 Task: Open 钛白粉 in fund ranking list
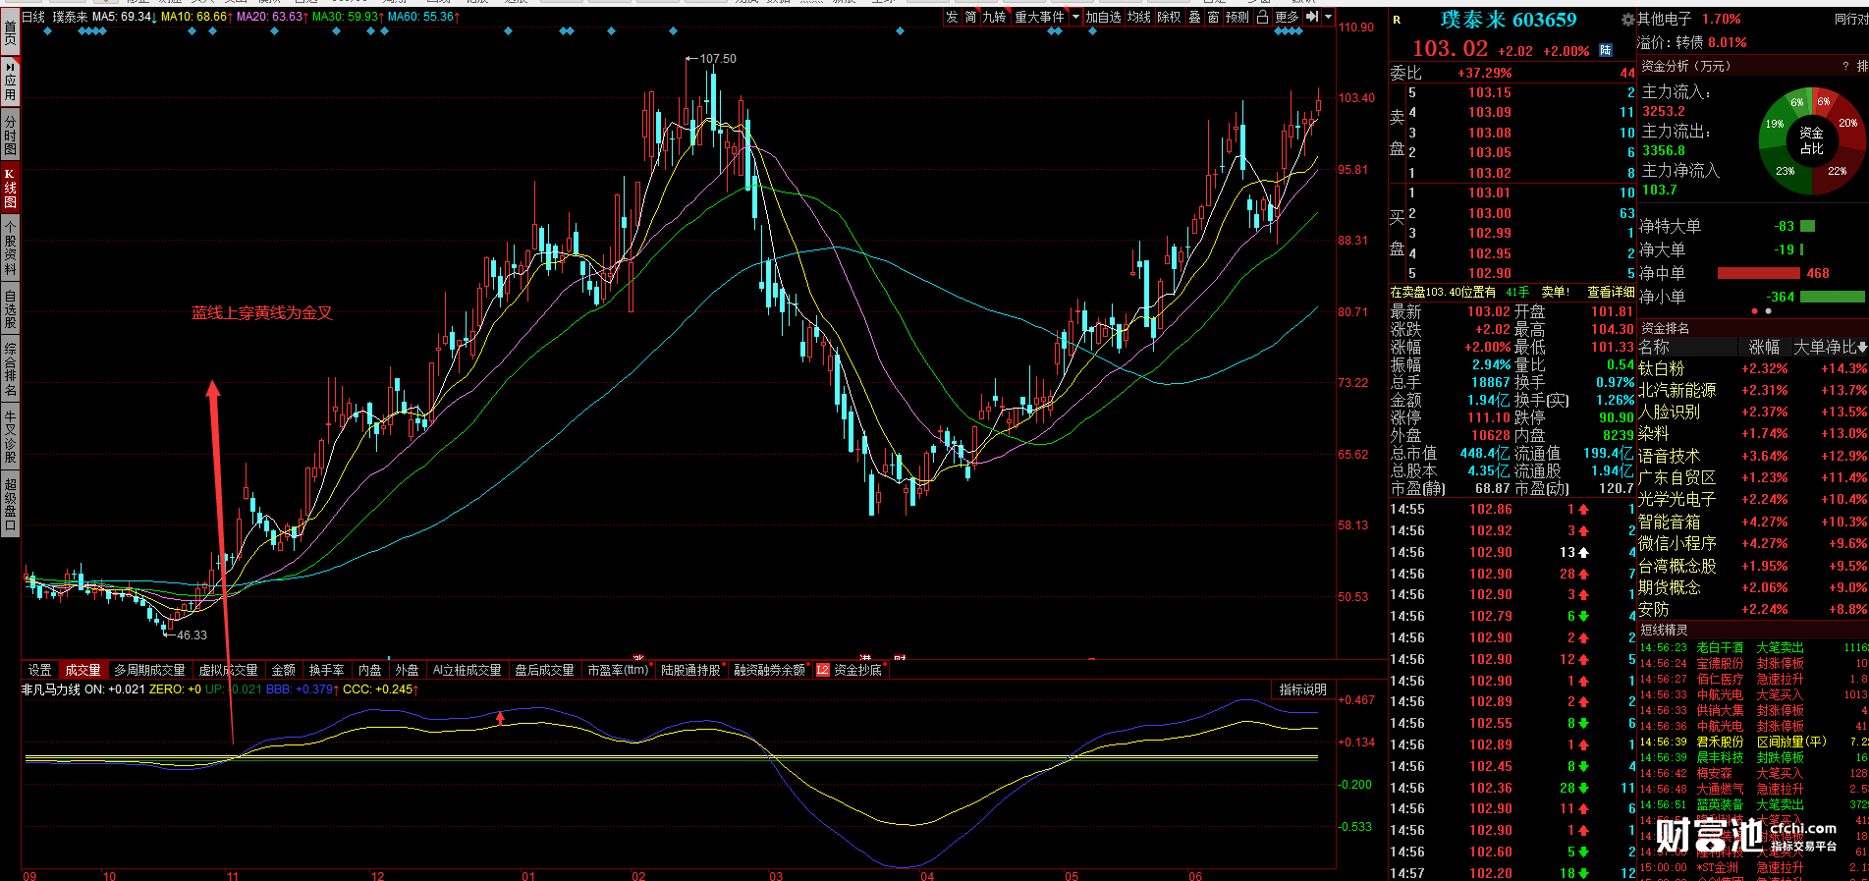pos(1662,368)
